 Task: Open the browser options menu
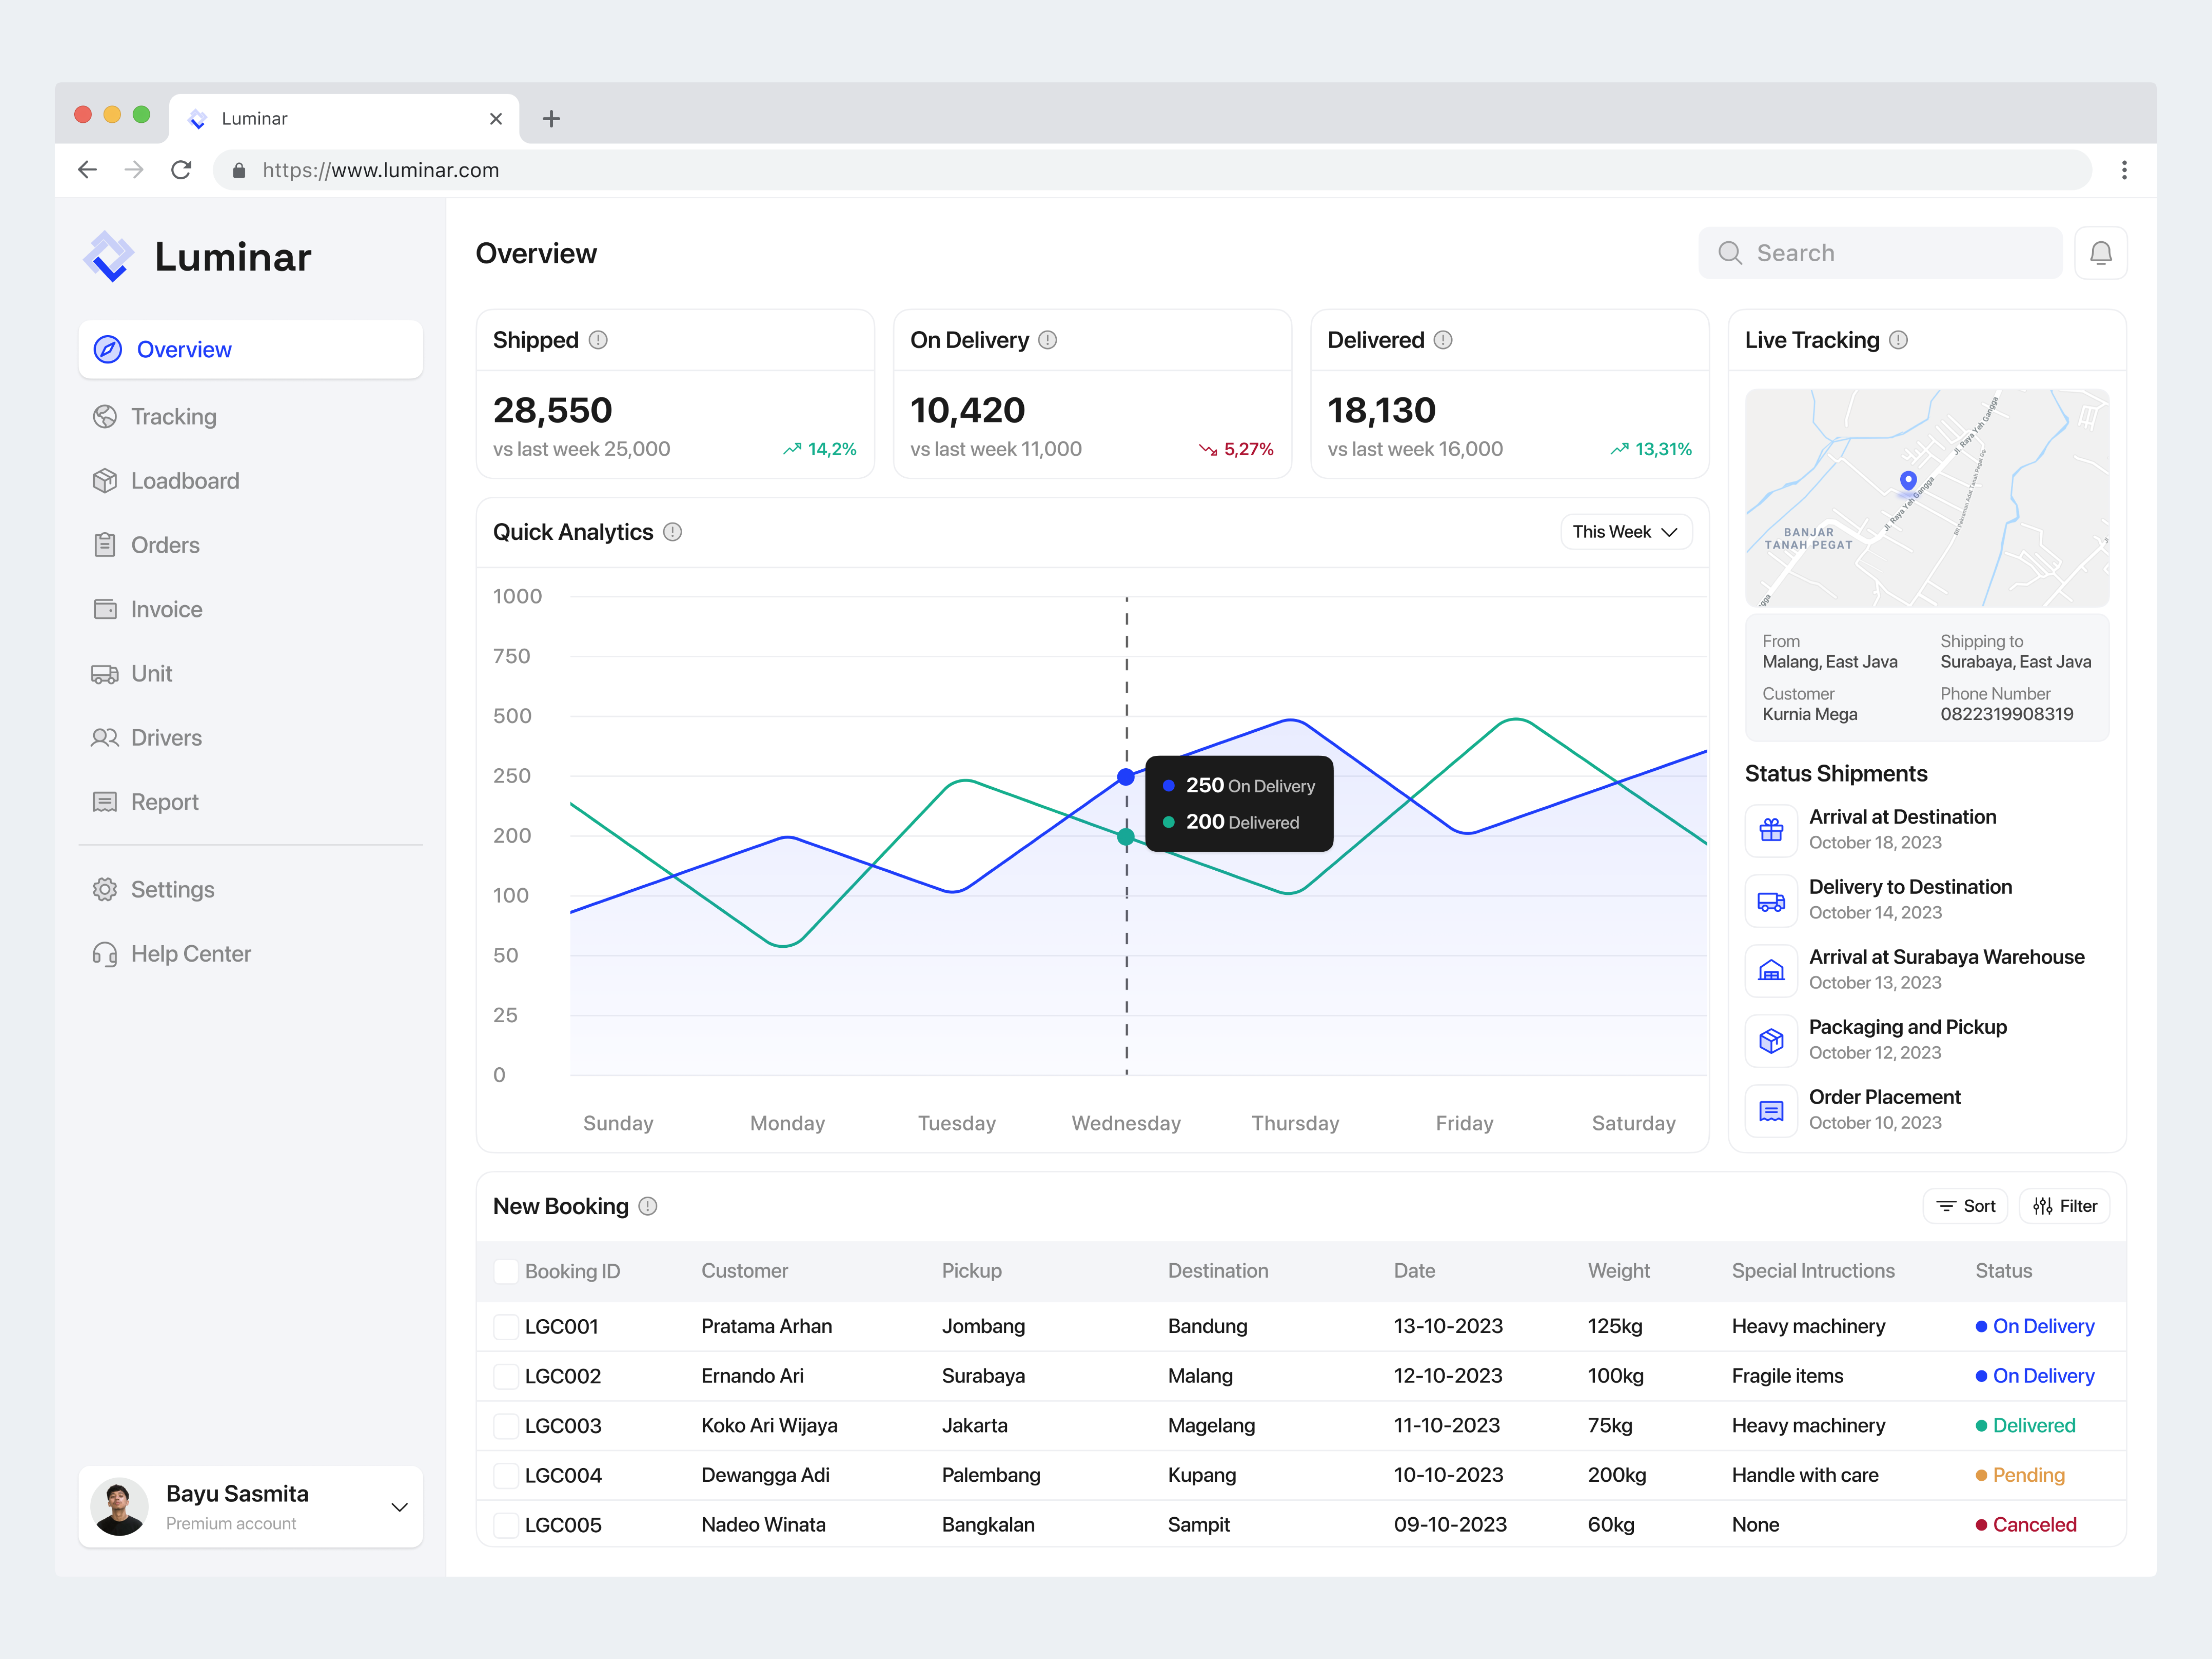2125,170
